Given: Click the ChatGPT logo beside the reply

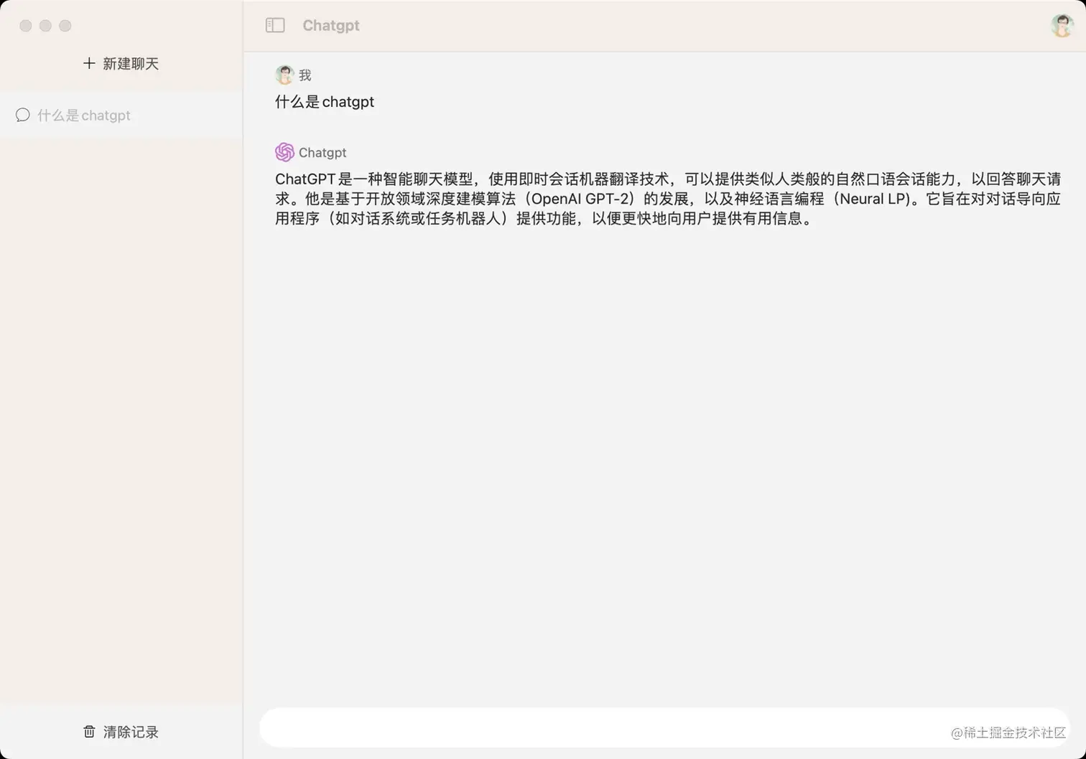Looking at the screenshot, I should pyautogui.click(x=285, y=152).
